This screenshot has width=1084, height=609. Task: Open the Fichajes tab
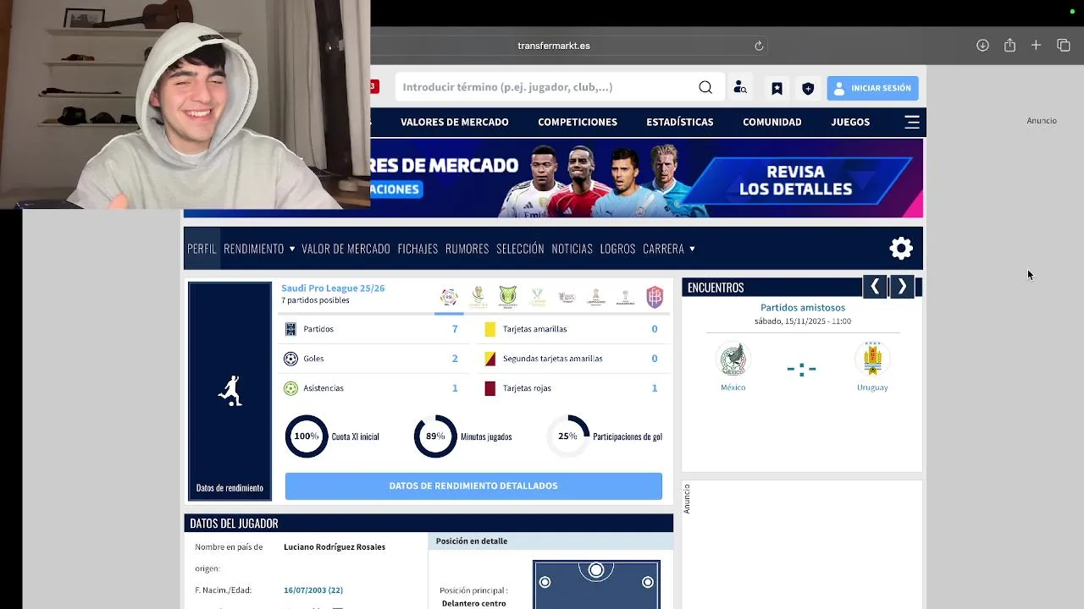coord(418,249)
